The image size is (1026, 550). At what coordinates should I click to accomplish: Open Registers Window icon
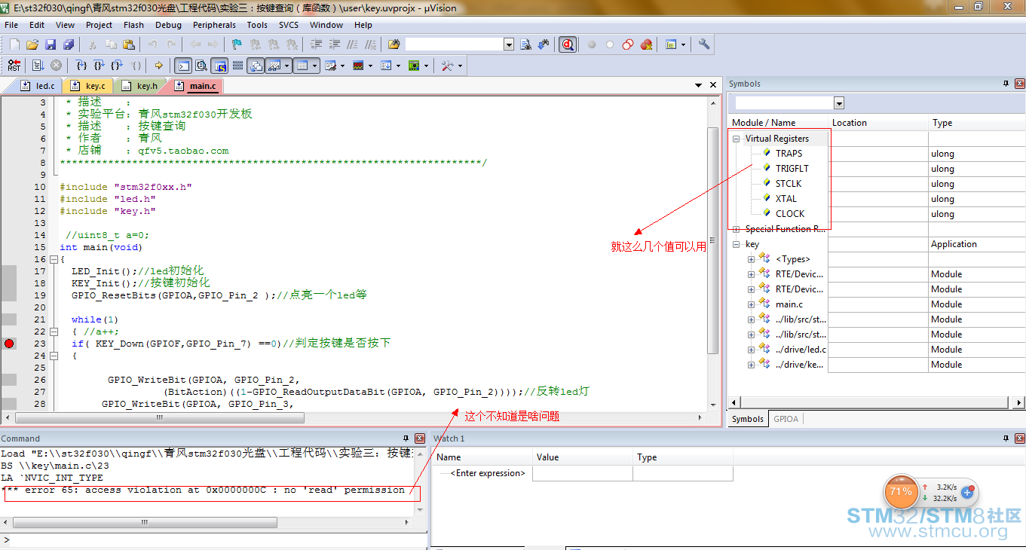point(237,66)
